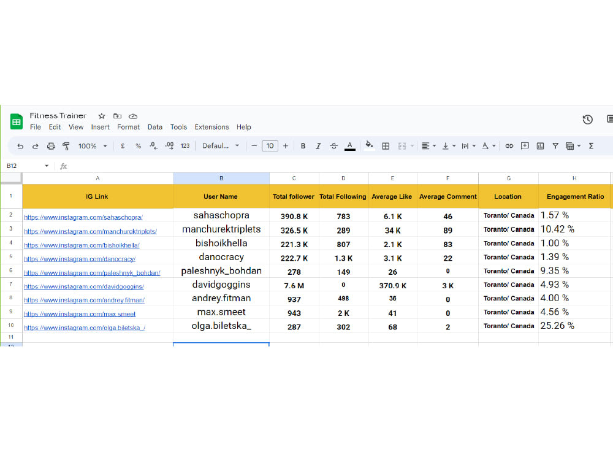Screen dimensions: 613x460
Task: Click the insert link icon
Action: click(x=509, y=146)
